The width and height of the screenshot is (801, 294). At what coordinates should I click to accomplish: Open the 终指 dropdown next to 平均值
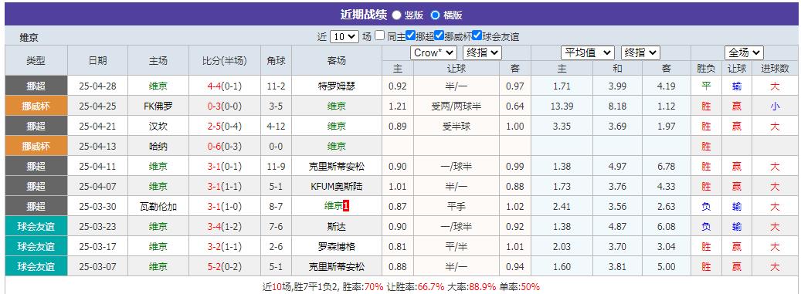click(640, 52)
